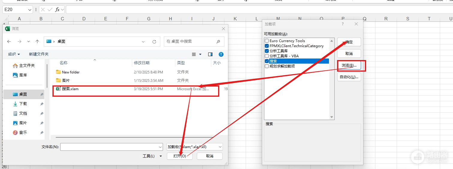
Task: Go back in the Browse dialog
Action: click(9, 42)
